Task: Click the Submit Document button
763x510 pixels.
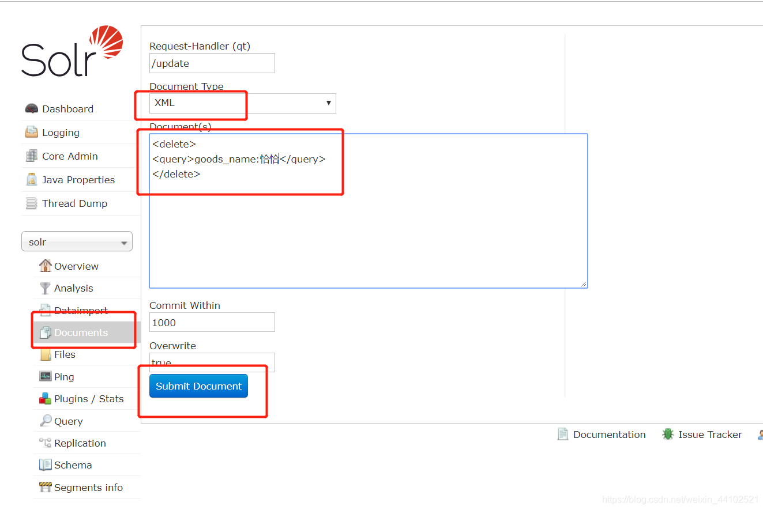Action: click(198, 386)
